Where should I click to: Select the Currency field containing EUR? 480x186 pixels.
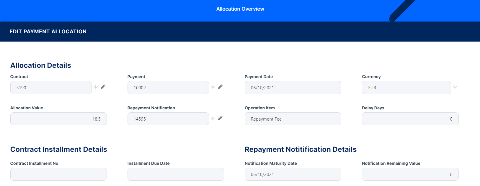(406, 88)
